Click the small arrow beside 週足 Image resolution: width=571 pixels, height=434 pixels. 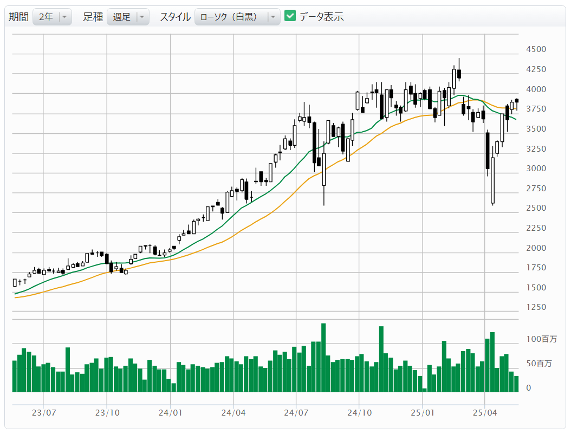(x=142, y=17)
